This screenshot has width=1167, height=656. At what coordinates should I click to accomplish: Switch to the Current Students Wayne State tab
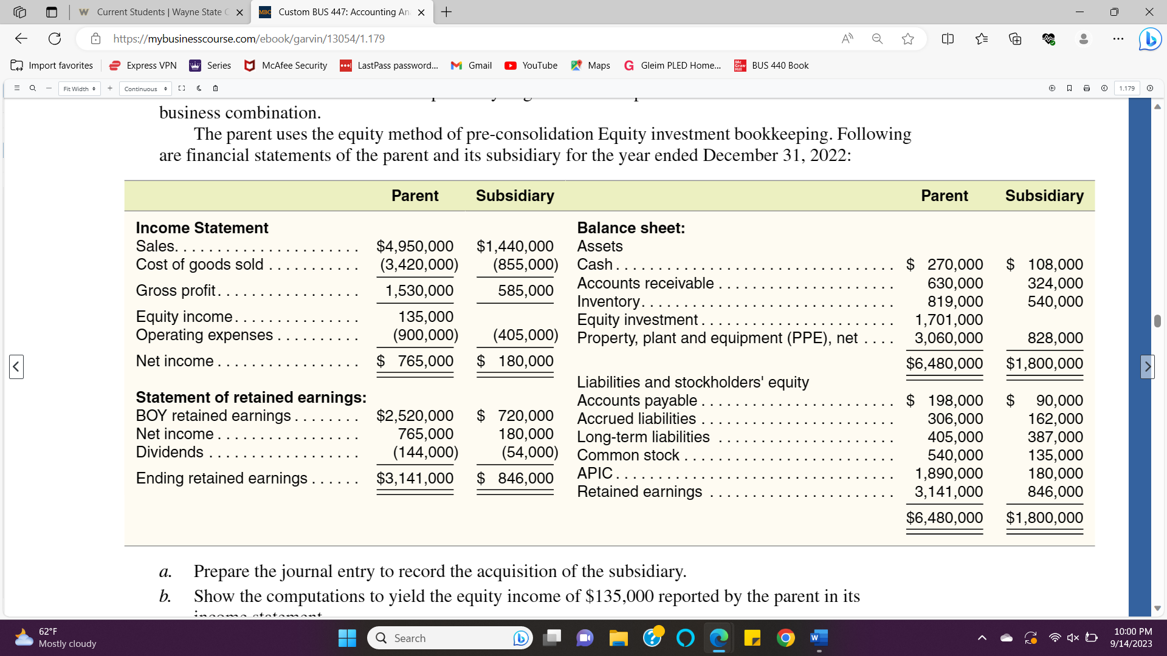pos(158,12)
